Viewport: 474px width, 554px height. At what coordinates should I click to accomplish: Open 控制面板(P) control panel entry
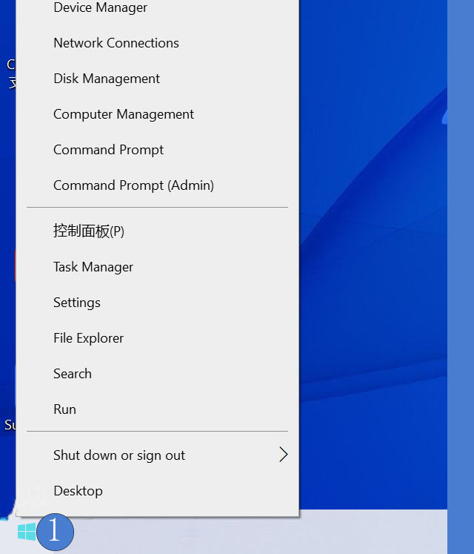(x=157, y=231)
